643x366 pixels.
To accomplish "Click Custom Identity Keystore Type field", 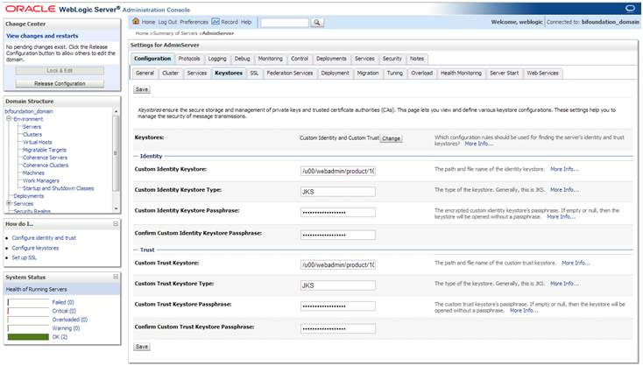I will [338, 192].
